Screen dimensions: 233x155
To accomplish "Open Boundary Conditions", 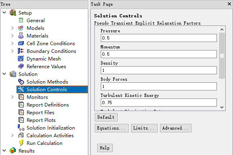I will tap(51, 51).
